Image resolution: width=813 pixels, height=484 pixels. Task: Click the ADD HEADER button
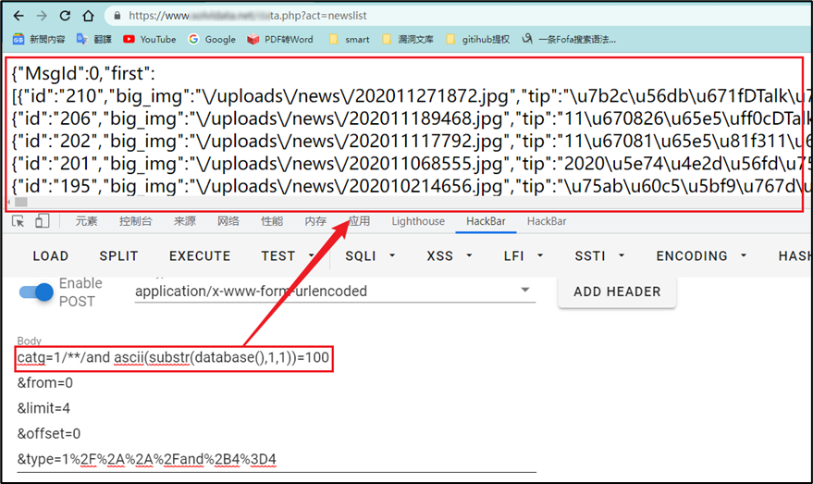(x=617, y=292)
